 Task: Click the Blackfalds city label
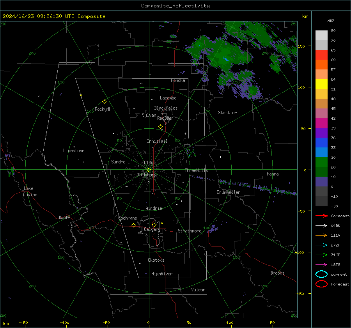click(166, 108)
